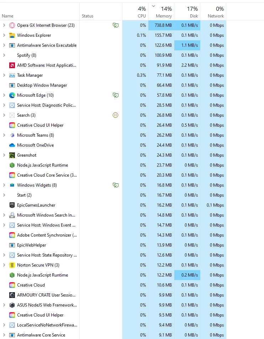Select the 0.2 MB/s disk value

(187, 275)
